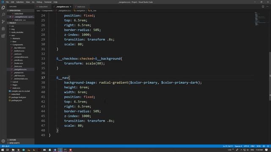This screenshot has width=271, height=152.
Task: Expand the Abstracts folder
Action: click(x=16, y=38)
